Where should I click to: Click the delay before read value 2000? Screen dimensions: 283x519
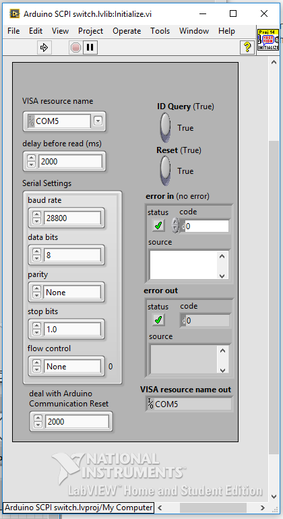70,162
